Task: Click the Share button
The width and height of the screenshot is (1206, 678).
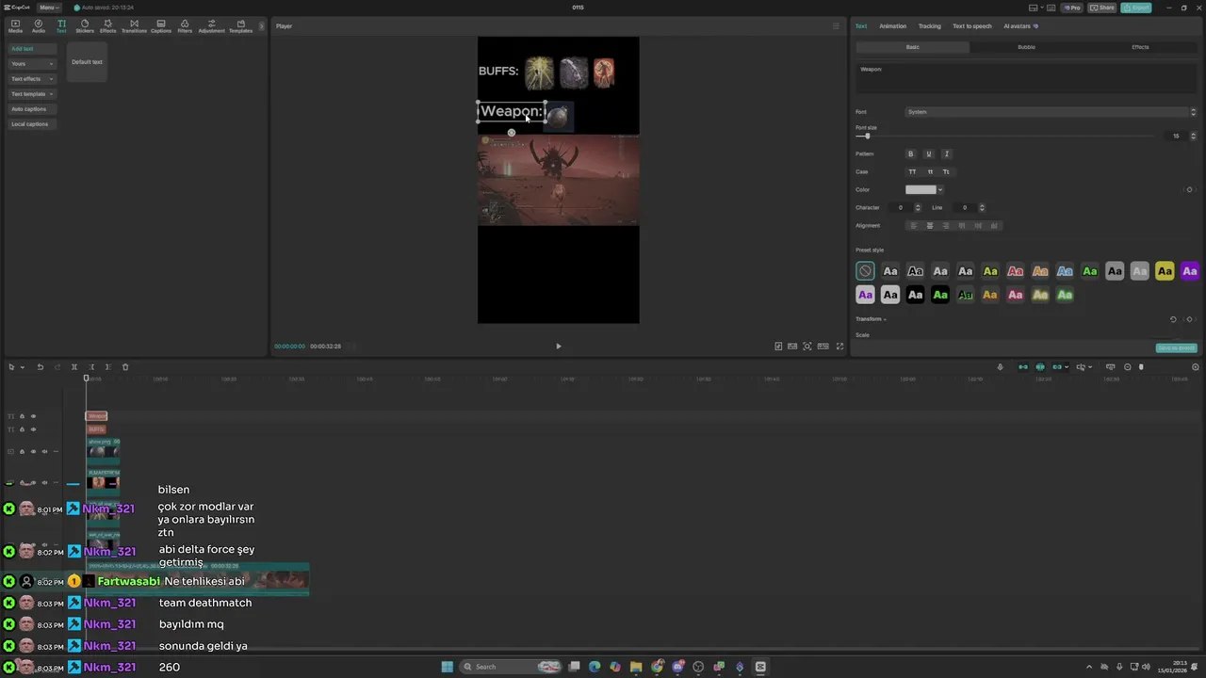Action: 1102,8
